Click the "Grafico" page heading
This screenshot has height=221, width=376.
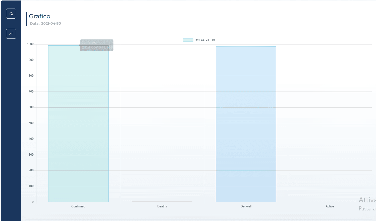click(40, 16)
